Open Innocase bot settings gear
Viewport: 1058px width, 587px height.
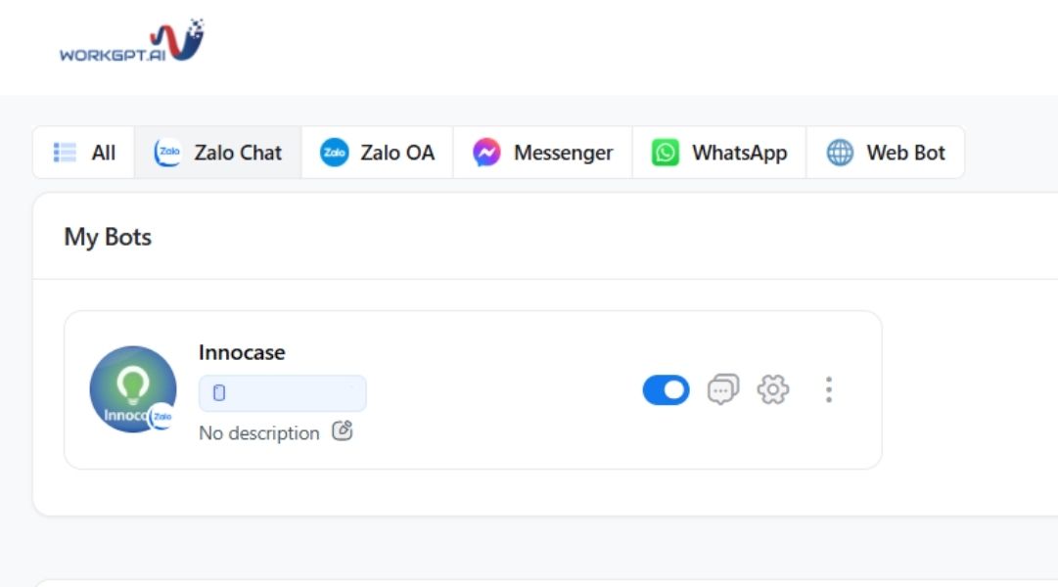click(773, 389)
